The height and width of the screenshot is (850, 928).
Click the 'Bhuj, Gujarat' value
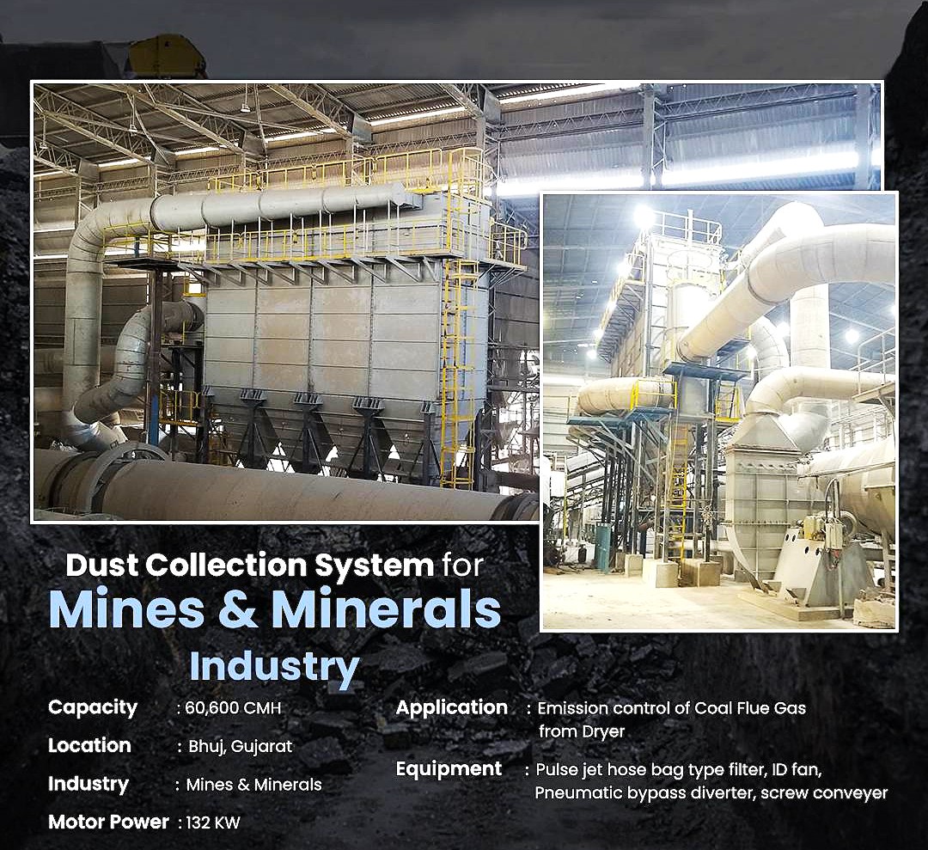click(x=241, y=746)
